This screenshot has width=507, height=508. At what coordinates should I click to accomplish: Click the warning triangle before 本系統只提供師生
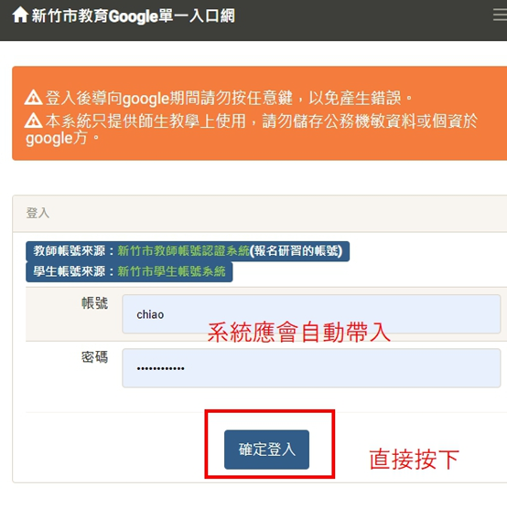point(34,121)
